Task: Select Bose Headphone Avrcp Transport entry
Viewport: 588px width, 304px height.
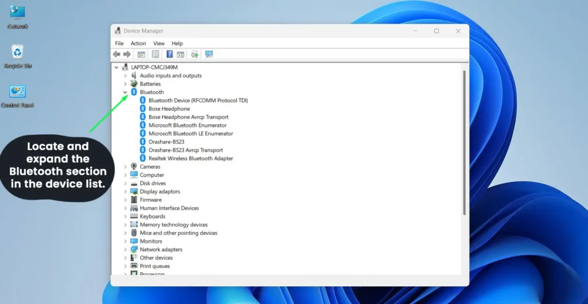Action: coord(188,117)
